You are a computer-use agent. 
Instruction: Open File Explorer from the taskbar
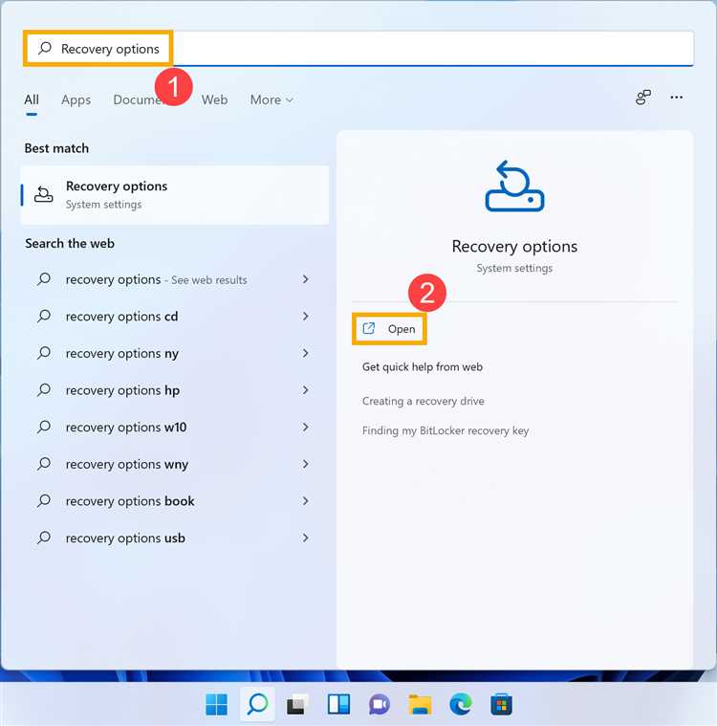coord(420,705)
